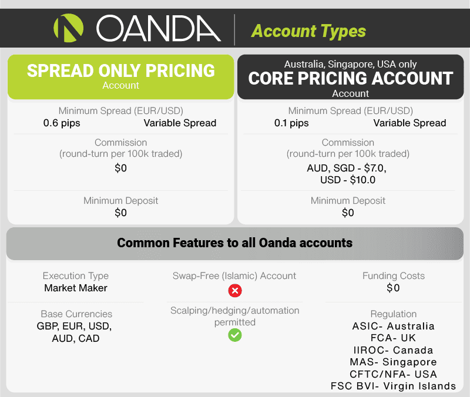Screen dimensions: 470x397
Task: Click the Common Features to all Oanda accounts banner
Action: tap(235, 243)
